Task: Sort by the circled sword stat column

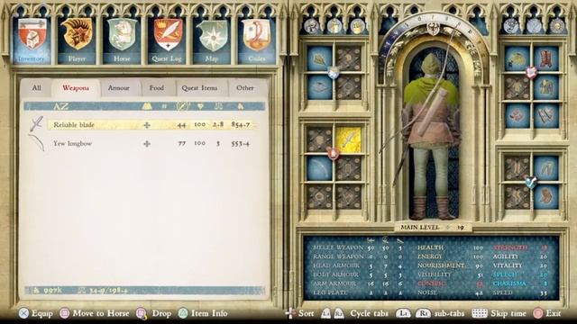Action: (x=182, y=106)
